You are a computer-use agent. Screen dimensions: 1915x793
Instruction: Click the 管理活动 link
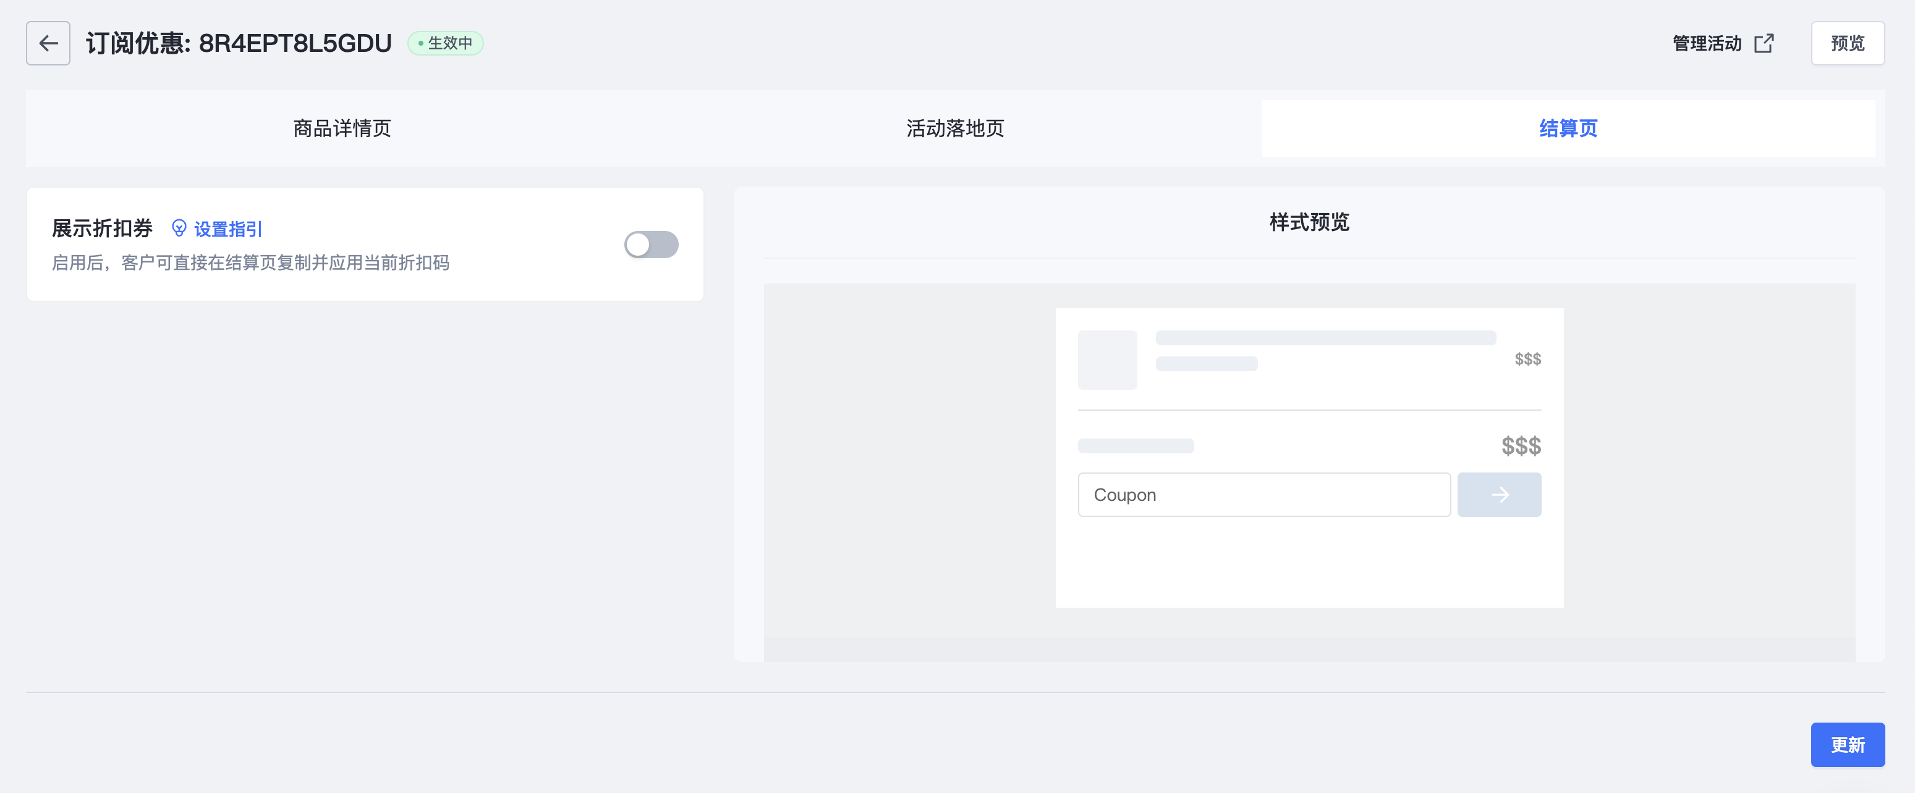point(1705,43)
